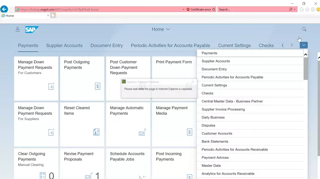This screenshot has height=179, width=320.
Task: Select the Supplier Accounts tab
Action: click(x=64, y=46)
